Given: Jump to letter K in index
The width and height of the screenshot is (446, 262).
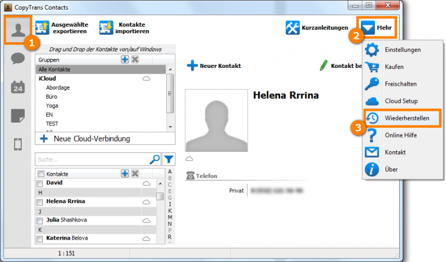Looking at the screenshot, I should 170,211.
